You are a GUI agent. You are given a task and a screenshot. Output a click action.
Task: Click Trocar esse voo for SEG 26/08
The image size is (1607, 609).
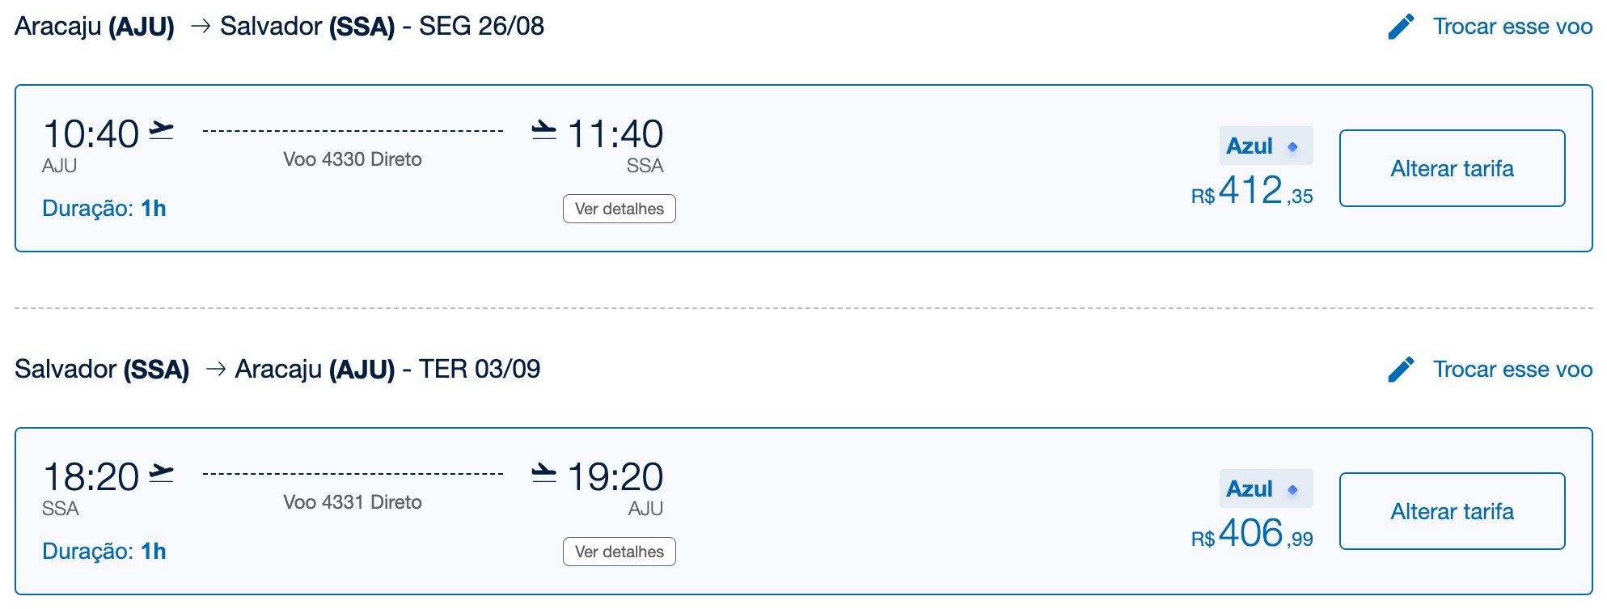1512,27
